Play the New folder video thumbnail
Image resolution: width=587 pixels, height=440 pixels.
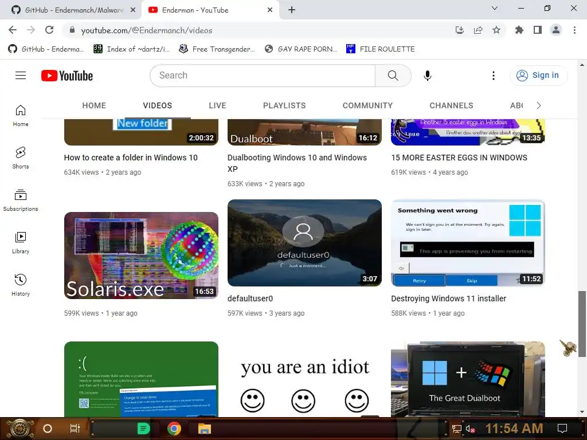point(141,132)
